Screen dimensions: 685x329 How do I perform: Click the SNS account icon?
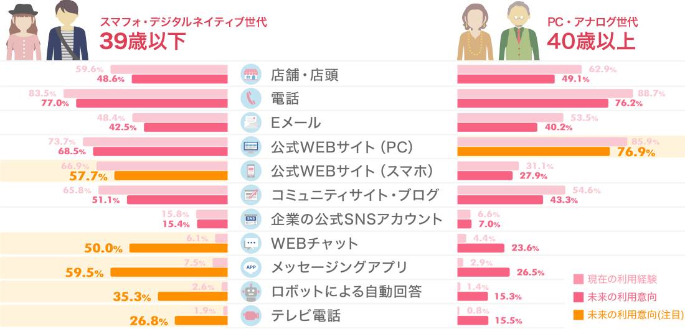coord(251,219)
